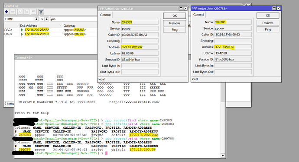Open the ECMP filter field dropdown
Image resolution: width=299 pixels, height=162 pixels.
36,19
